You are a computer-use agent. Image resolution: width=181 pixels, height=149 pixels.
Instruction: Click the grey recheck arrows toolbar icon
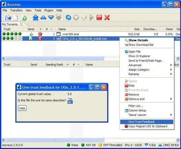(84, 18)
